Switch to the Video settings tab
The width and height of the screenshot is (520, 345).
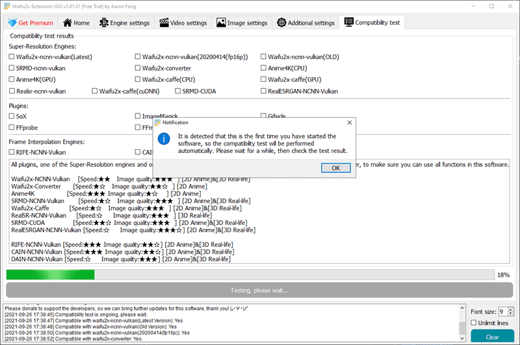183,23
